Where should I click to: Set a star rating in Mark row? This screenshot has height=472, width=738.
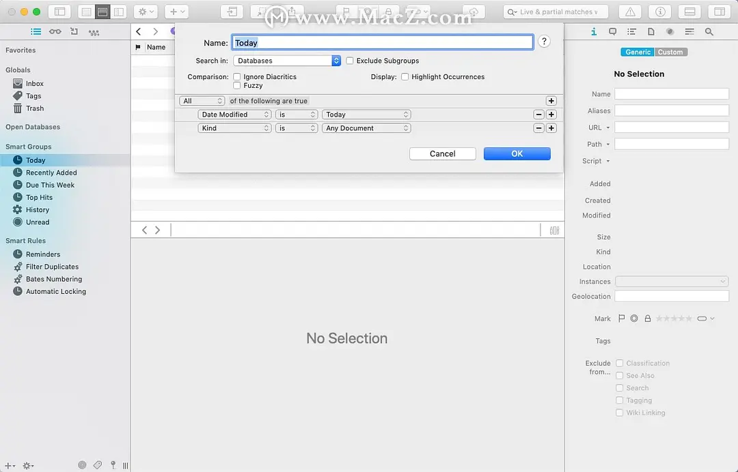[x=674, y=319]
